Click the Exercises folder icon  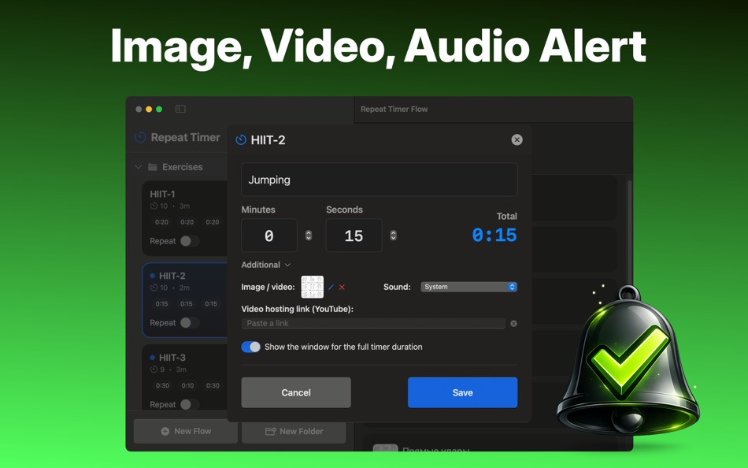coord(153,167)
